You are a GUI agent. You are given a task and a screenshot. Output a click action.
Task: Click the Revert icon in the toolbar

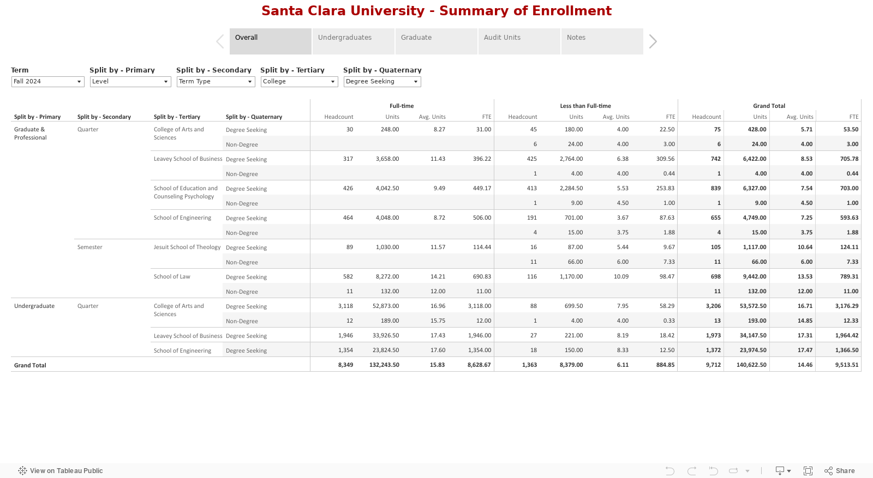(x=713, y=471)
